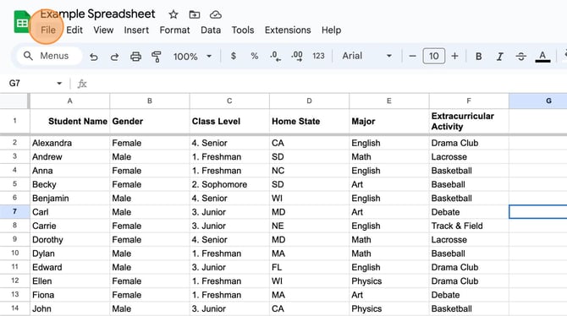
Task: Select John's Basketball activity cell
Action: (x=469, y=308)
